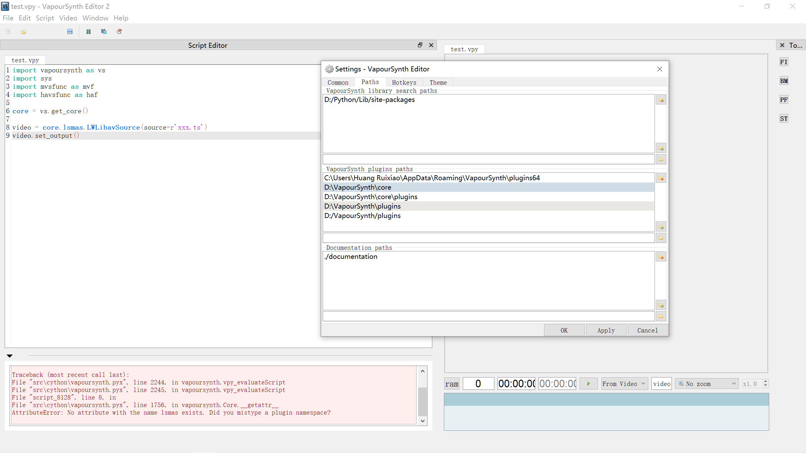The height and width of the screenshot is (453, 806).
Task: Click Apply button in Settings dialog
Action: click(606, 330)
